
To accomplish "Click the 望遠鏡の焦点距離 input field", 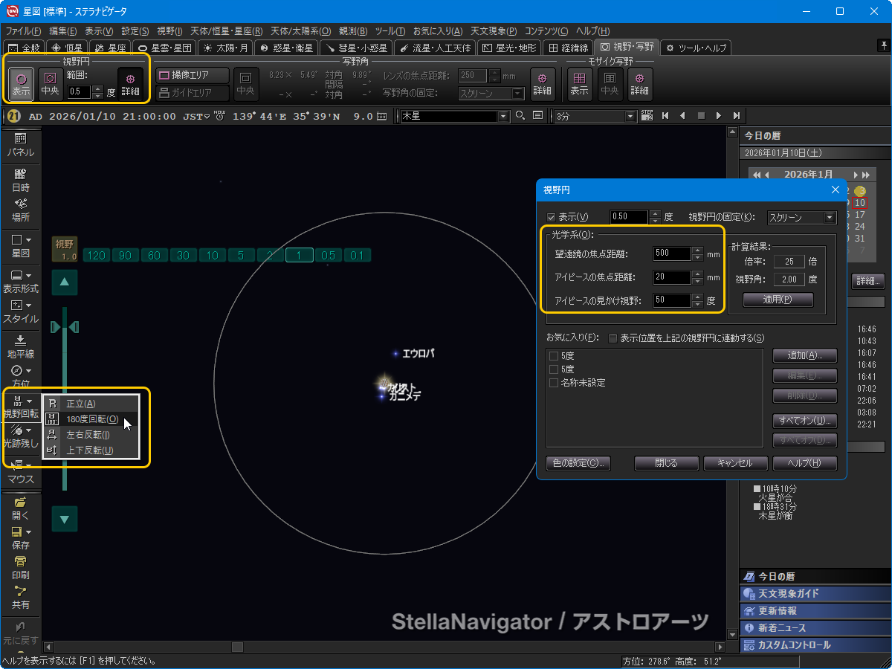I will (672, 253).
